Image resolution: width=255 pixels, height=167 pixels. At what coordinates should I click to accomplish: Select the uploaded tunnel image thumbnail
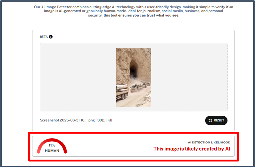click(x=133, y=77)
